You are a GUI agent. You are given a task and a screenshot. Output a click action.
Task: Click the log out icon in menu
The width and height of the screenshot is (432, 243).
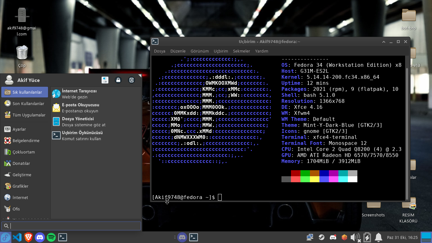pos(132,80)
